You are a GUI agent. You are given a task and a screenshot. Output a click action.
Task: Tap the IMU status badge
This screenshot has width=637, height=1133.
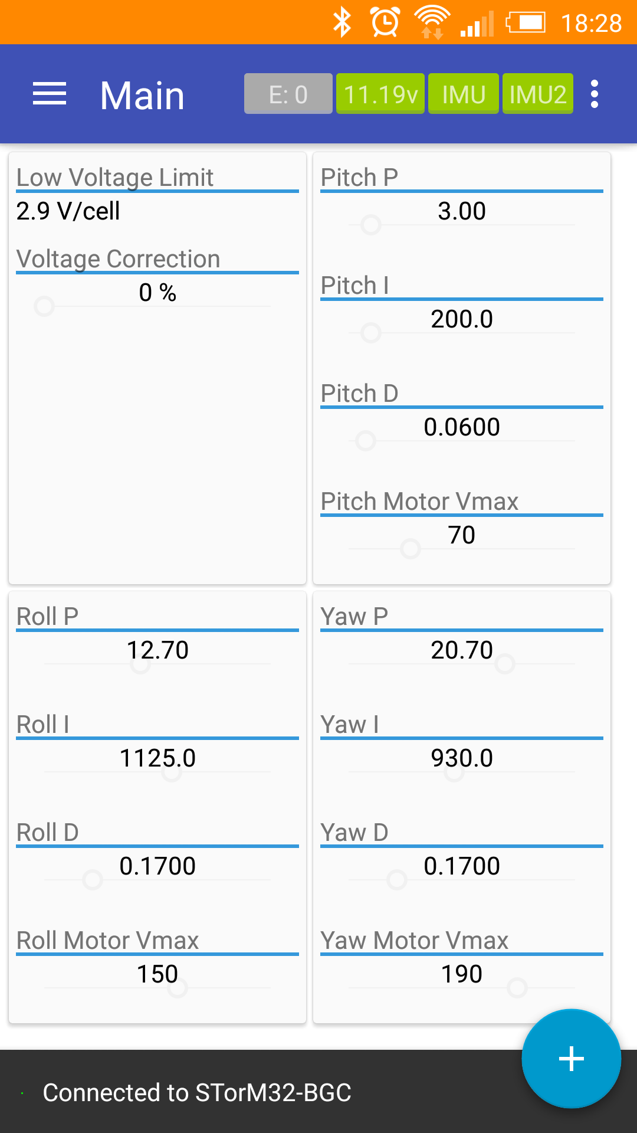464,94
